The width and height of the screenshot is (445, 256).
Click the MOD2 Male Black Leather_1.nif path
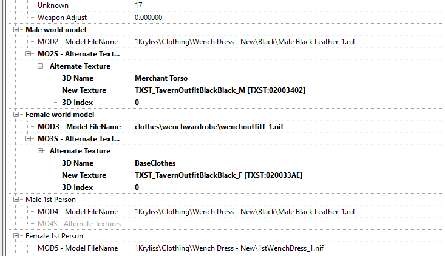click(x=245, y=42)
